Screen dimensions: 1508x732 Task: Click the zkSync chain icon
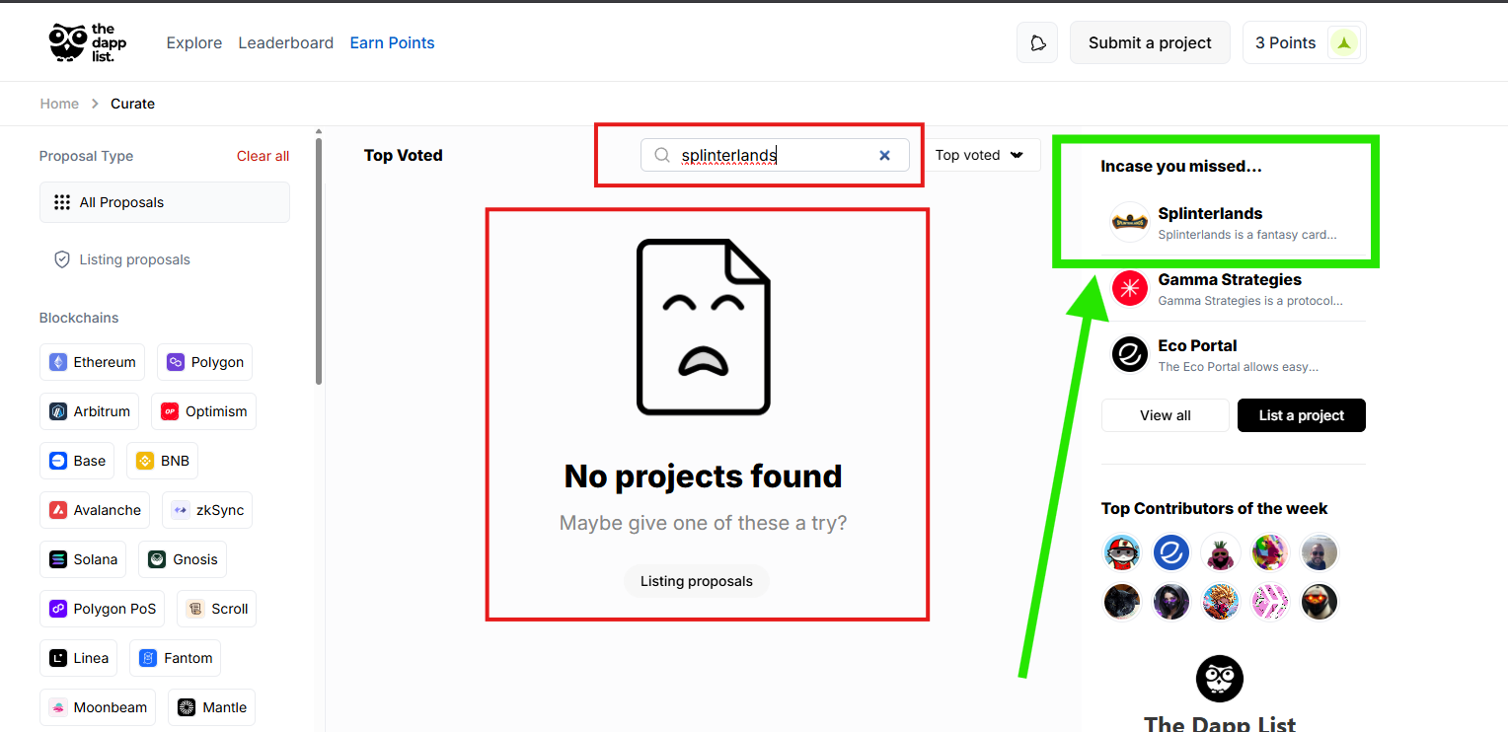tap(181, 510)
